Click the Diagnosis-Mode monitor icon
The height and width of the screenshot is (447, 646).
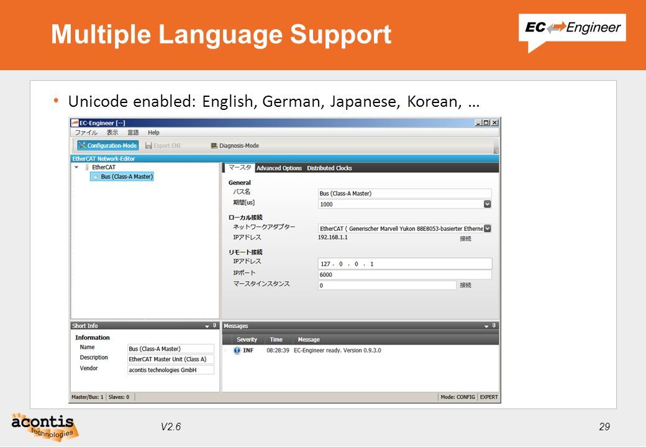pos(214,146)
